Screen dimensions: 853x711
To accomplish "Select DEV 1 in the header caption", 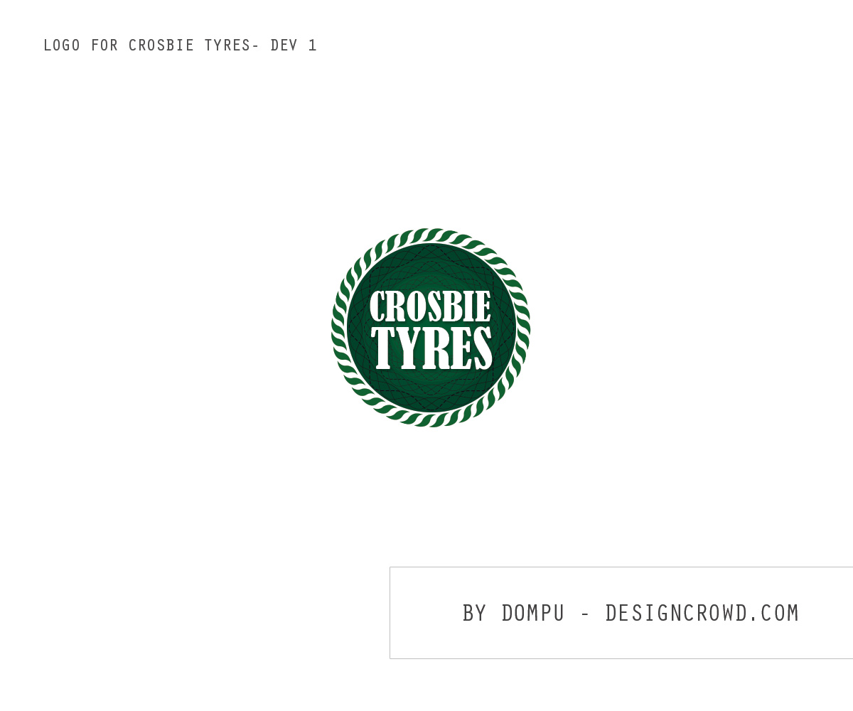I will (x=294, y=46).
